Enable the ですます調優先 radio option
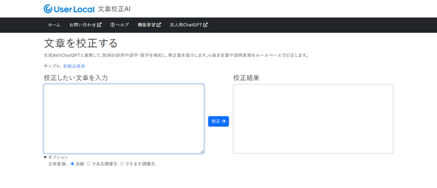The image size is (437, 188). tap(122, 164)
